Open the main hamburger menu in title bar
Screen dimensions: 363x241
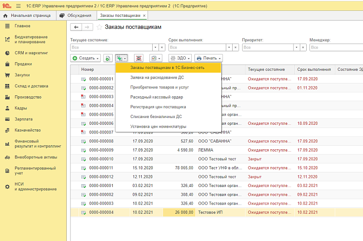(18, 5)
